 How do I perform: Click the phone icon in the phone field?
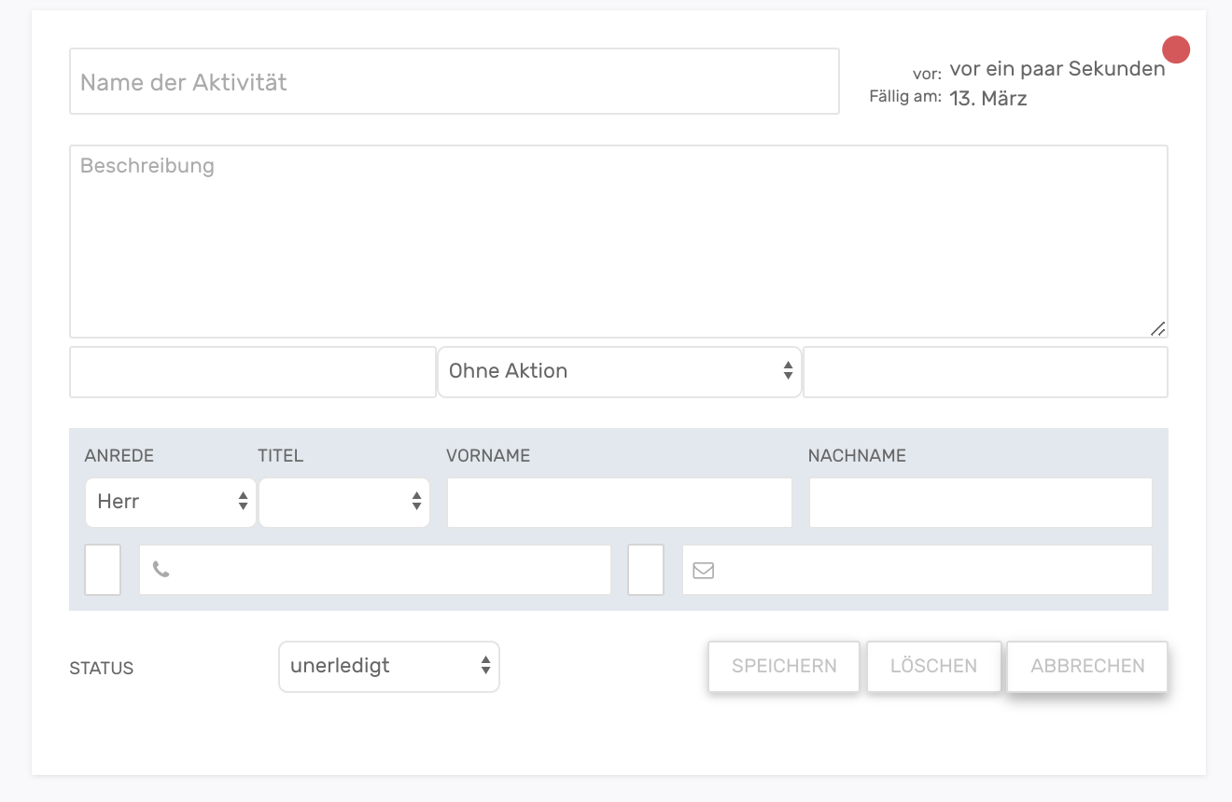[161, 570]
